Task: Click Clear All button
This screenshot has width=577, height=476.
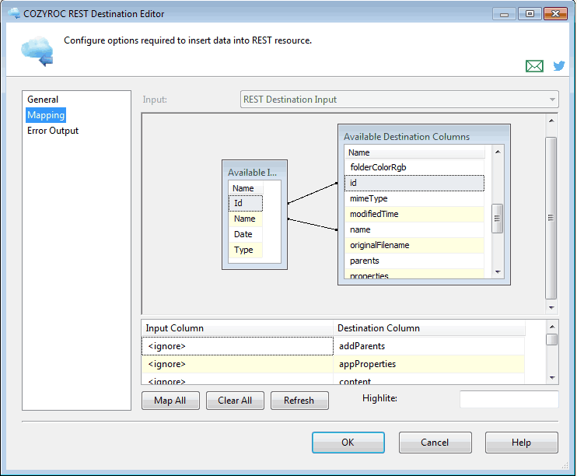Action: 235,401
